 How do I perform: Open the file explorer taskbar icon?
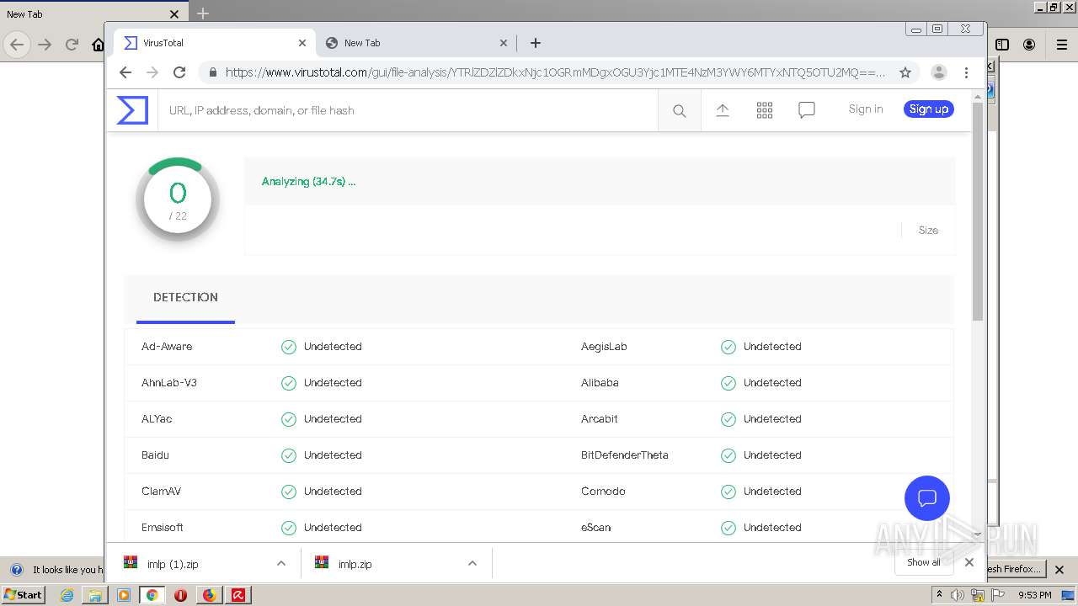click(x=95, y=595)
